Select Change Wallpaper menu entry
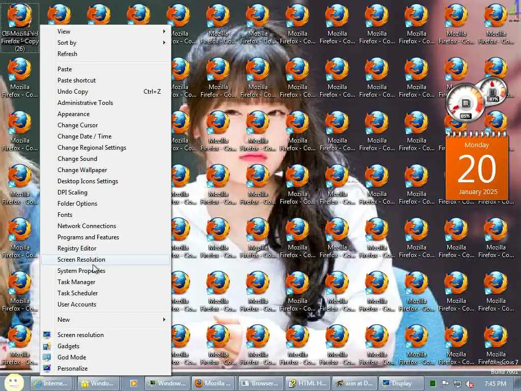 (x=106, y=170)
